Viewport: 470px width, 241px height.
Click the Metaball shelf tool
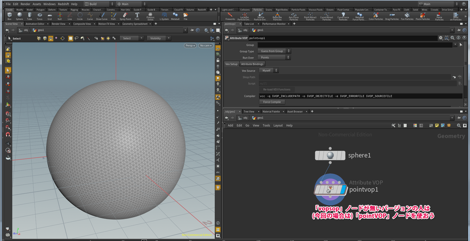pyautogui.click(x=175, y=16)
